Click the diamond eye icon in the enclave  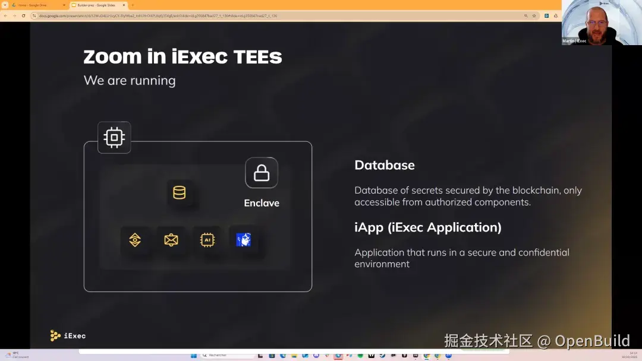[135, 240]
